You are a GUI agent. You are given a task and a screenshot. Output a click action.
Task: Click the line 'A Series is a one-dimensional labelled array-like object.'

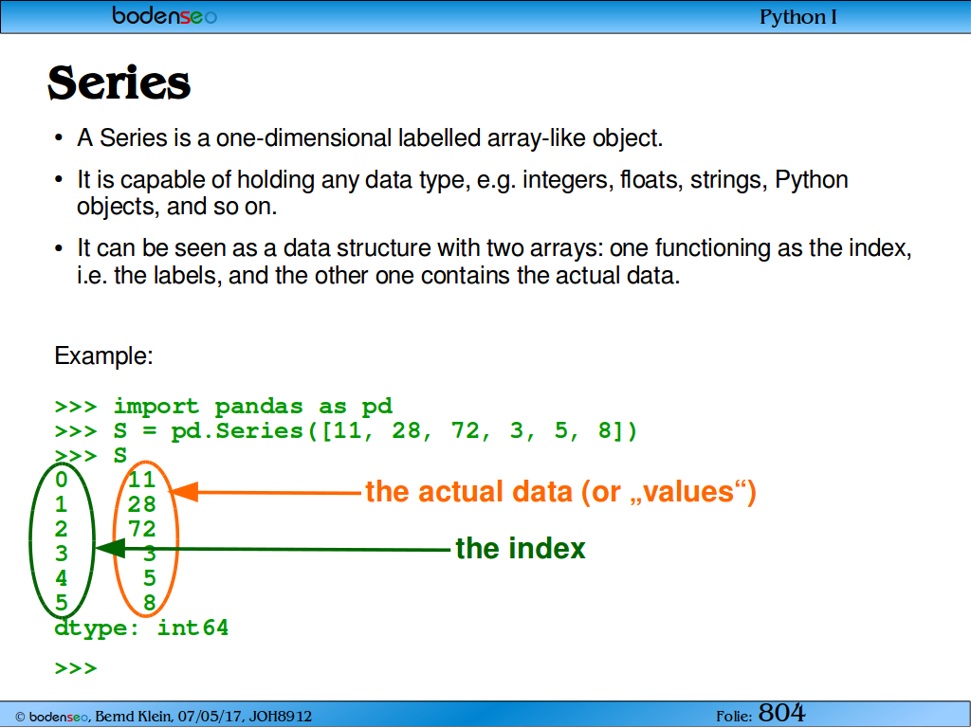370,138
